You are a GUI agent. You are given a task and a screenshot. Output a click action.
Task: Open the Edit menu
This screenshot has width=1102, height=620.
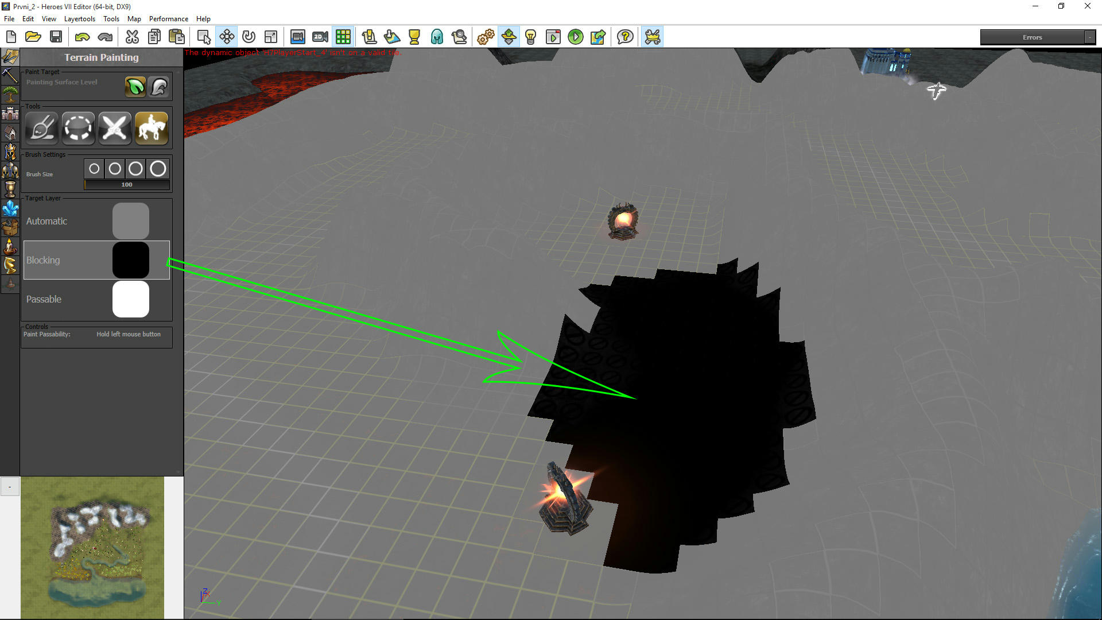point(28,19)
